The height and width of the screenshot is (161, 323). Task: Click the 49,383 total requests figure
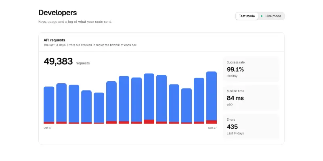pyautogui.click(x=58, y=62)
